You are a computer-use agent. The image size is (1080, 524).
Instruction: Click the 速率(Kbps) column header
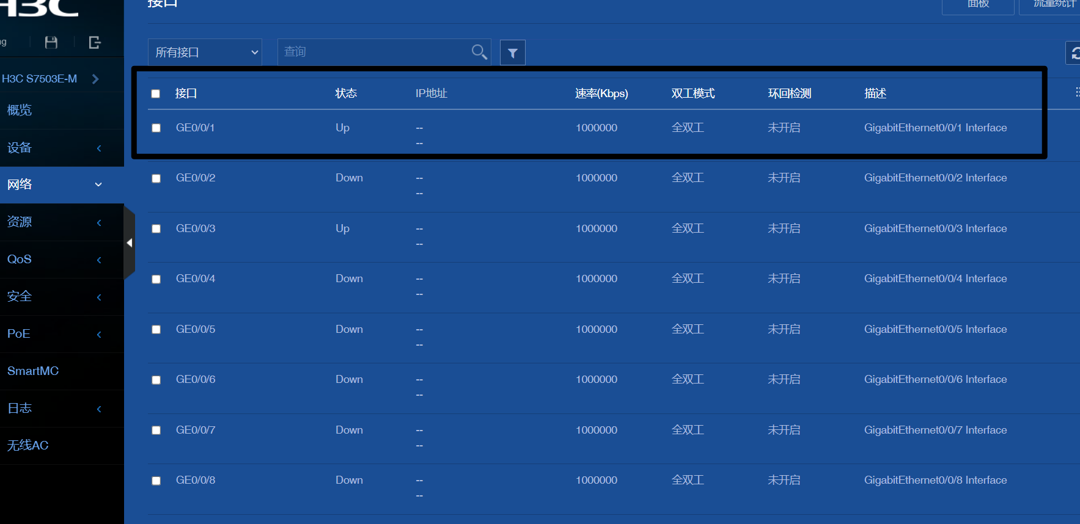tap(601, 93)
